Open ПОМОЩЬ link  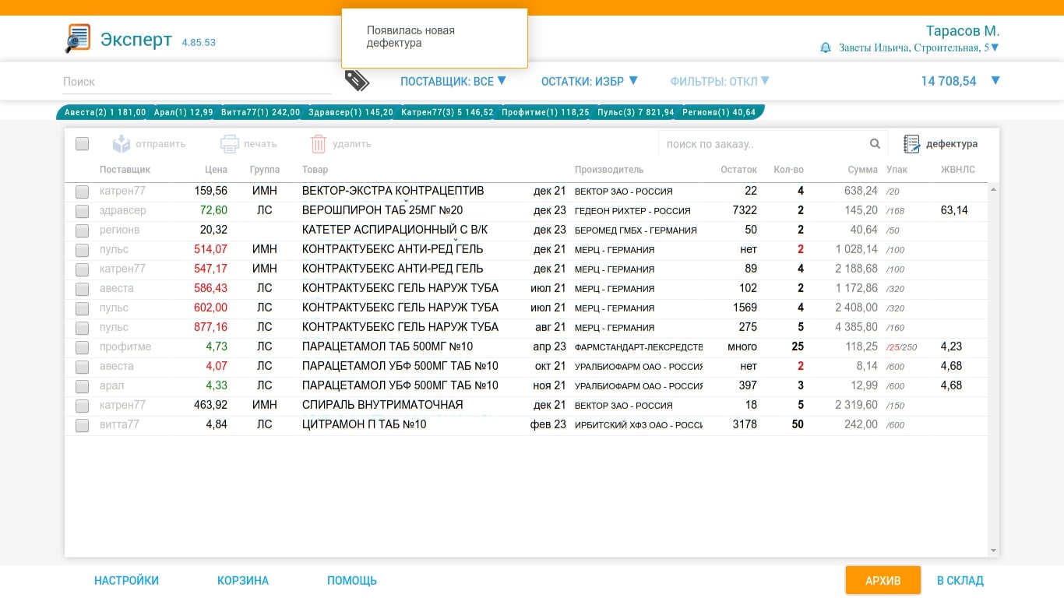(352, 580)
